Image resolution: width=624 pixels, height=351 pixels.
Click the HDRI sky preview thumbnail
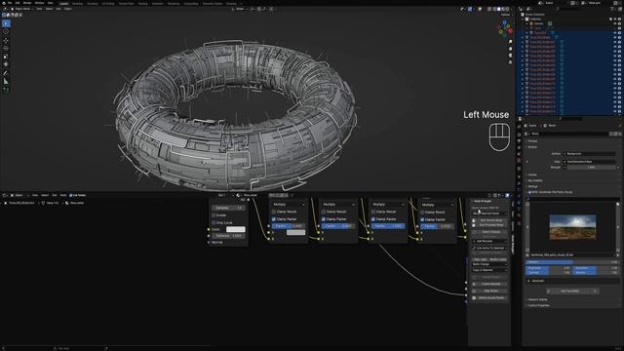tap(572, 227)
